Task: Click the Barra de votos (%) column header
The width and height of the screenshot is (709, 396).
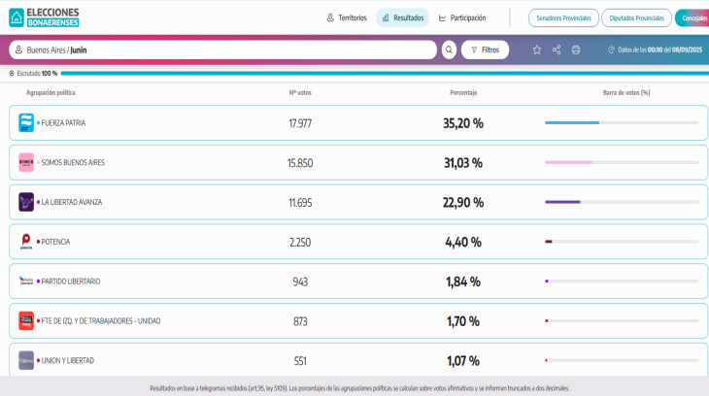Action: 626,92
